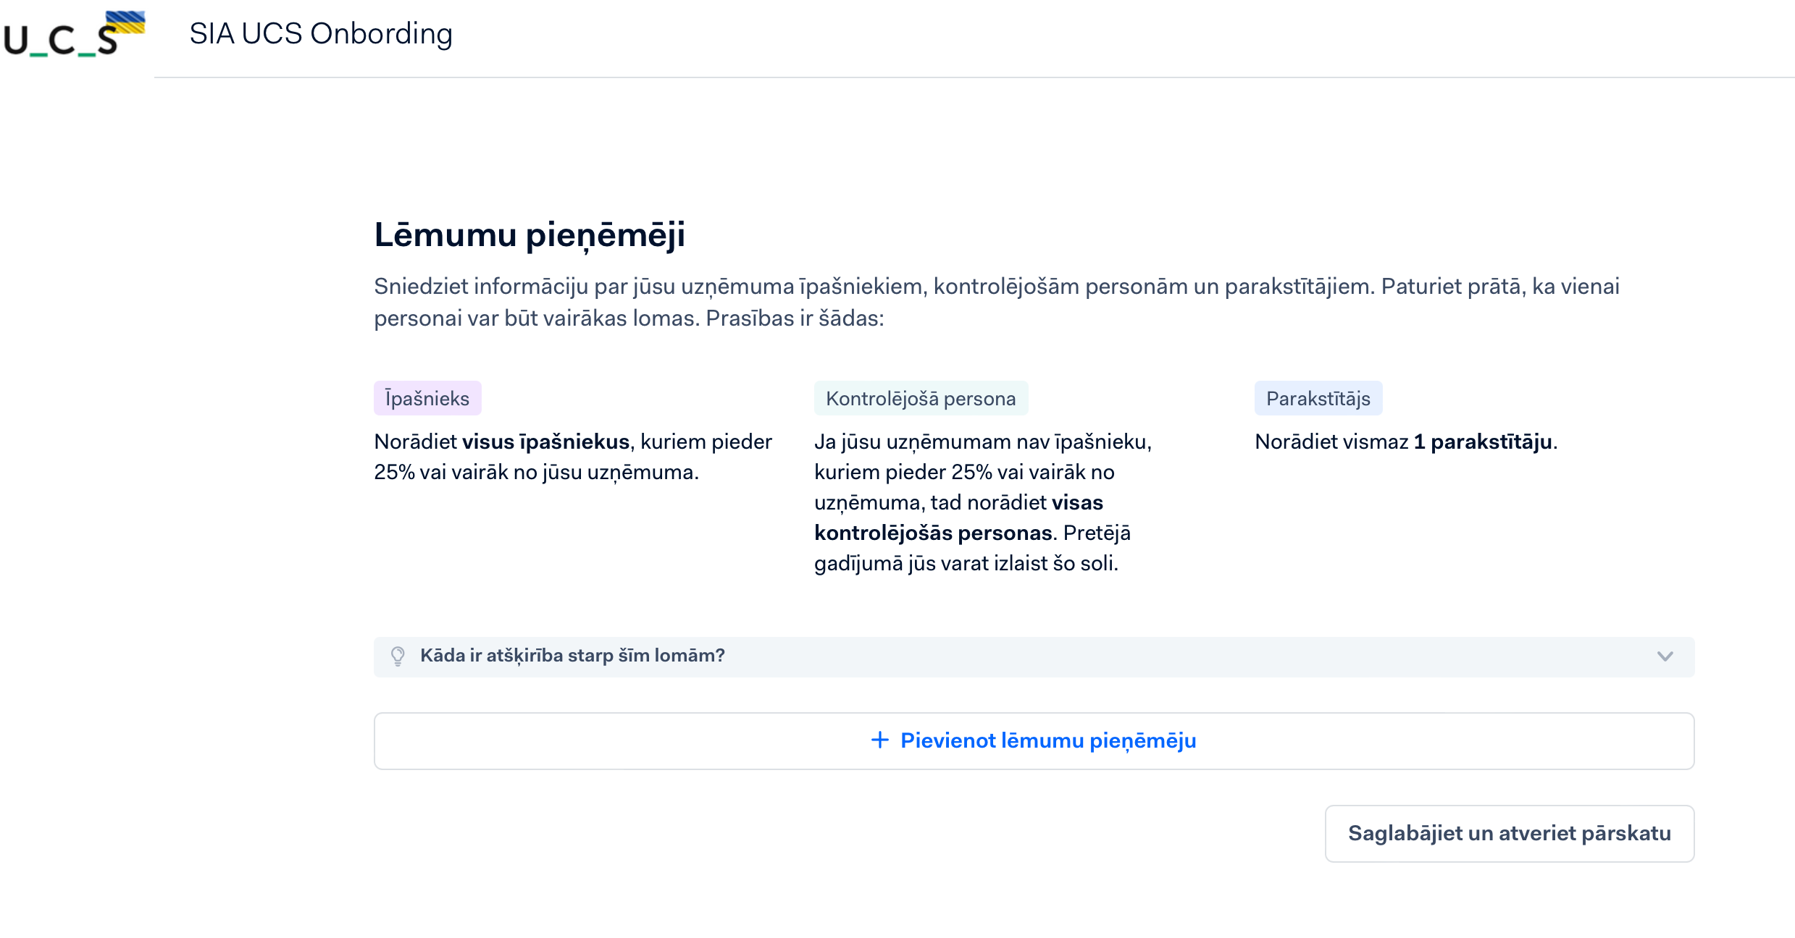Click "Saglabājiet un atveriet pārskatu" button
The width and height of the screenshot is (1795, 938).
[1509, 834]
